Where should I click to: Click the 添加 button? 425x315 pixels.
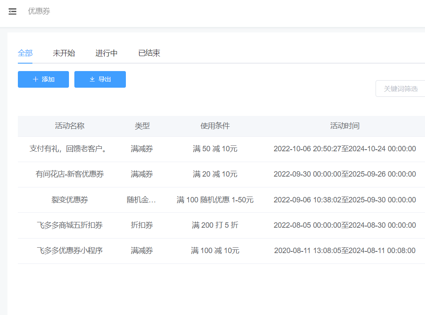[x=43, y=79]
